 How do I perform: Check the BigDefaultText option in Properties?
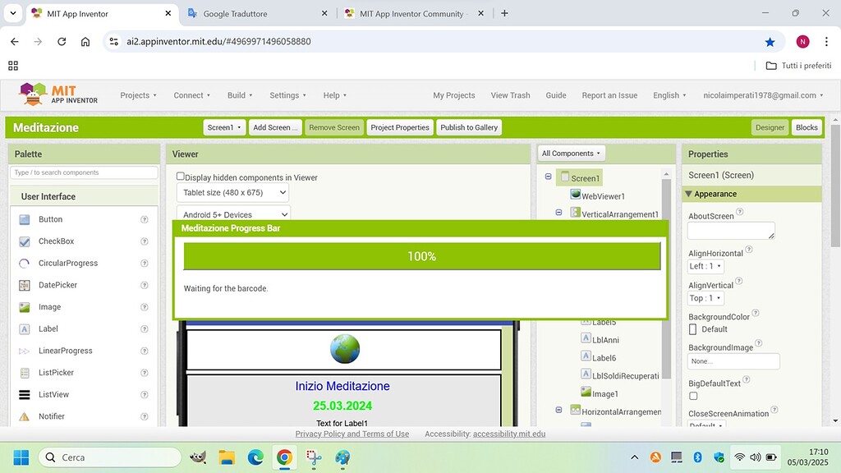692,395
